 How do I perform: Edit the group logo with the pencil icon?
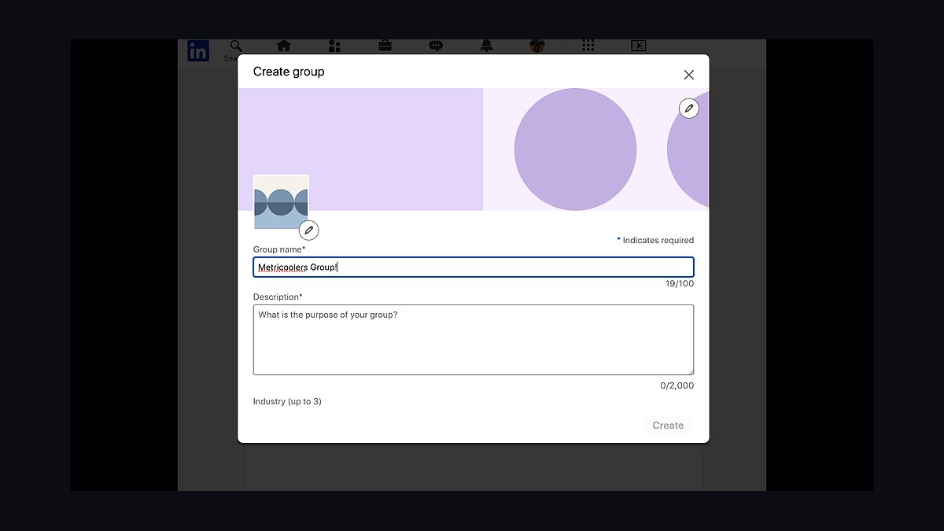tap(309, 230)
